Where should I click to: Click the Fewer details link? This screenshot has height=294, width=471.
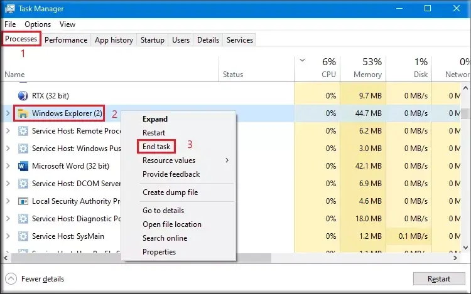42,279
